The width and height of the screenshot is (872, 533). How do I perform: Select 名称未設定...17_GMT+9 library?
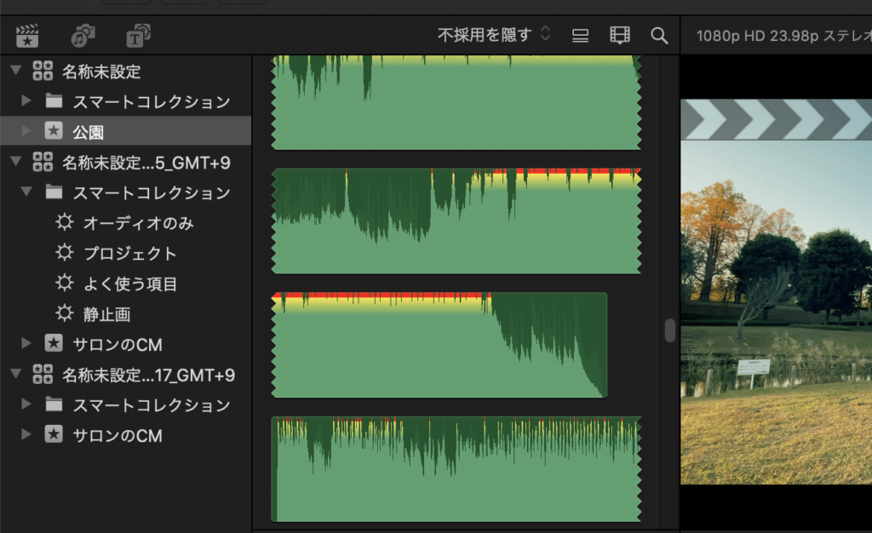tap(148, 375)
